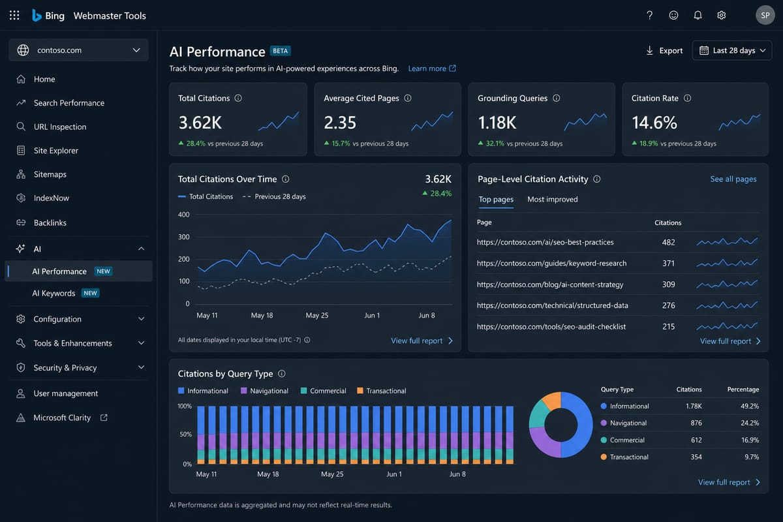The width and height of the screenshot is (783, 522).
Task: Click the info icon beside the UTC -7 timezone note
Action: pyautogui.click(x=307, y=340)
